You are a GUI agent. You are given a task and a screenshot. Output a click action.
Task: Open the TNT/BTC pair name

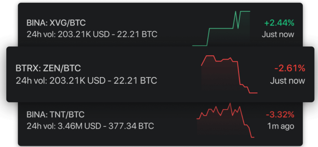pyautogui.click(x=67, y=115)
